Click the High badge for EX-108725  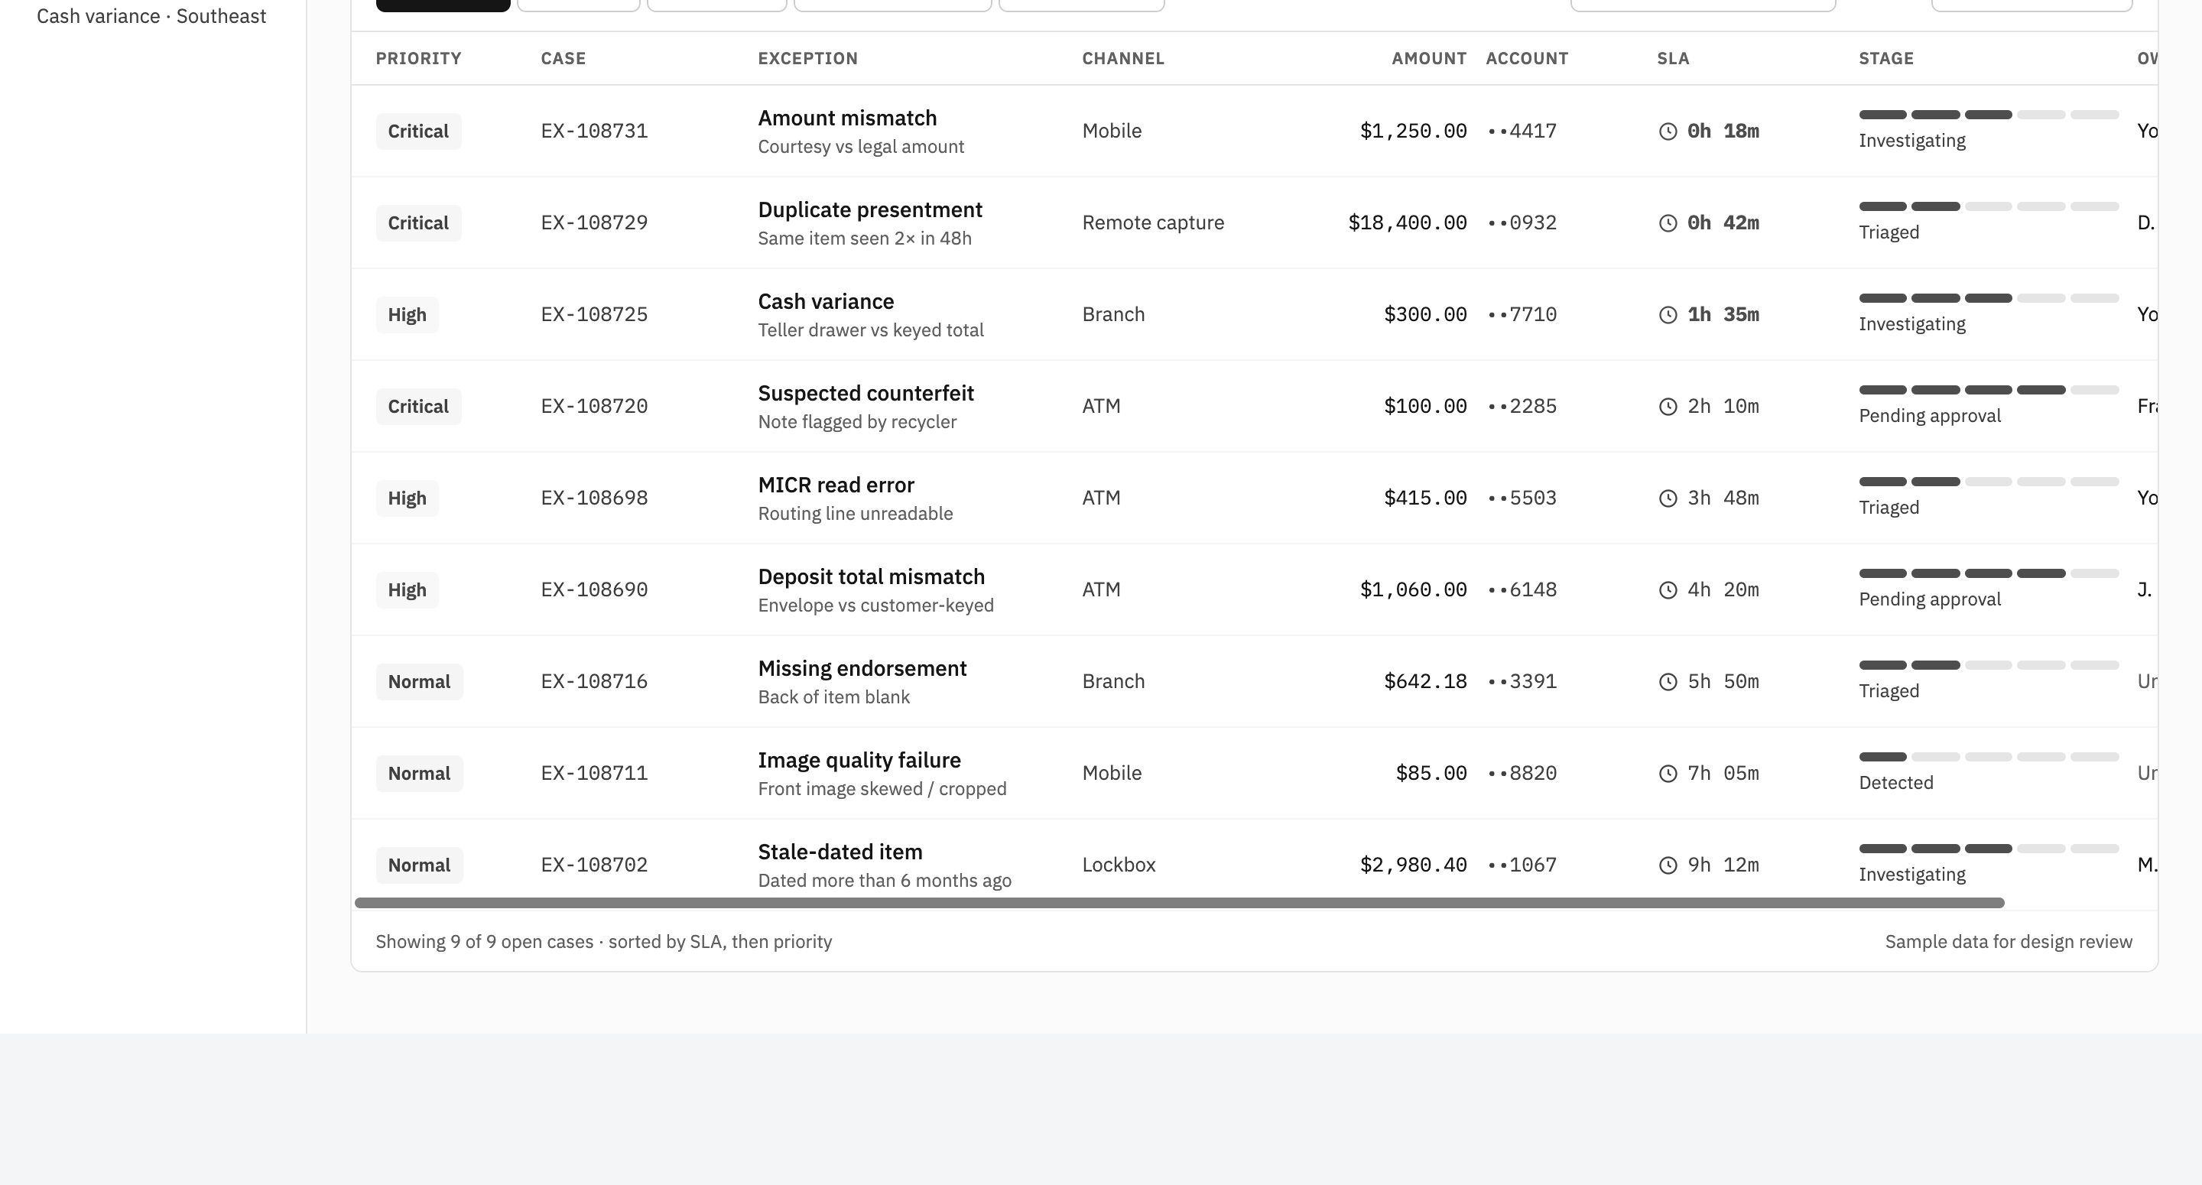coord(407,315)
